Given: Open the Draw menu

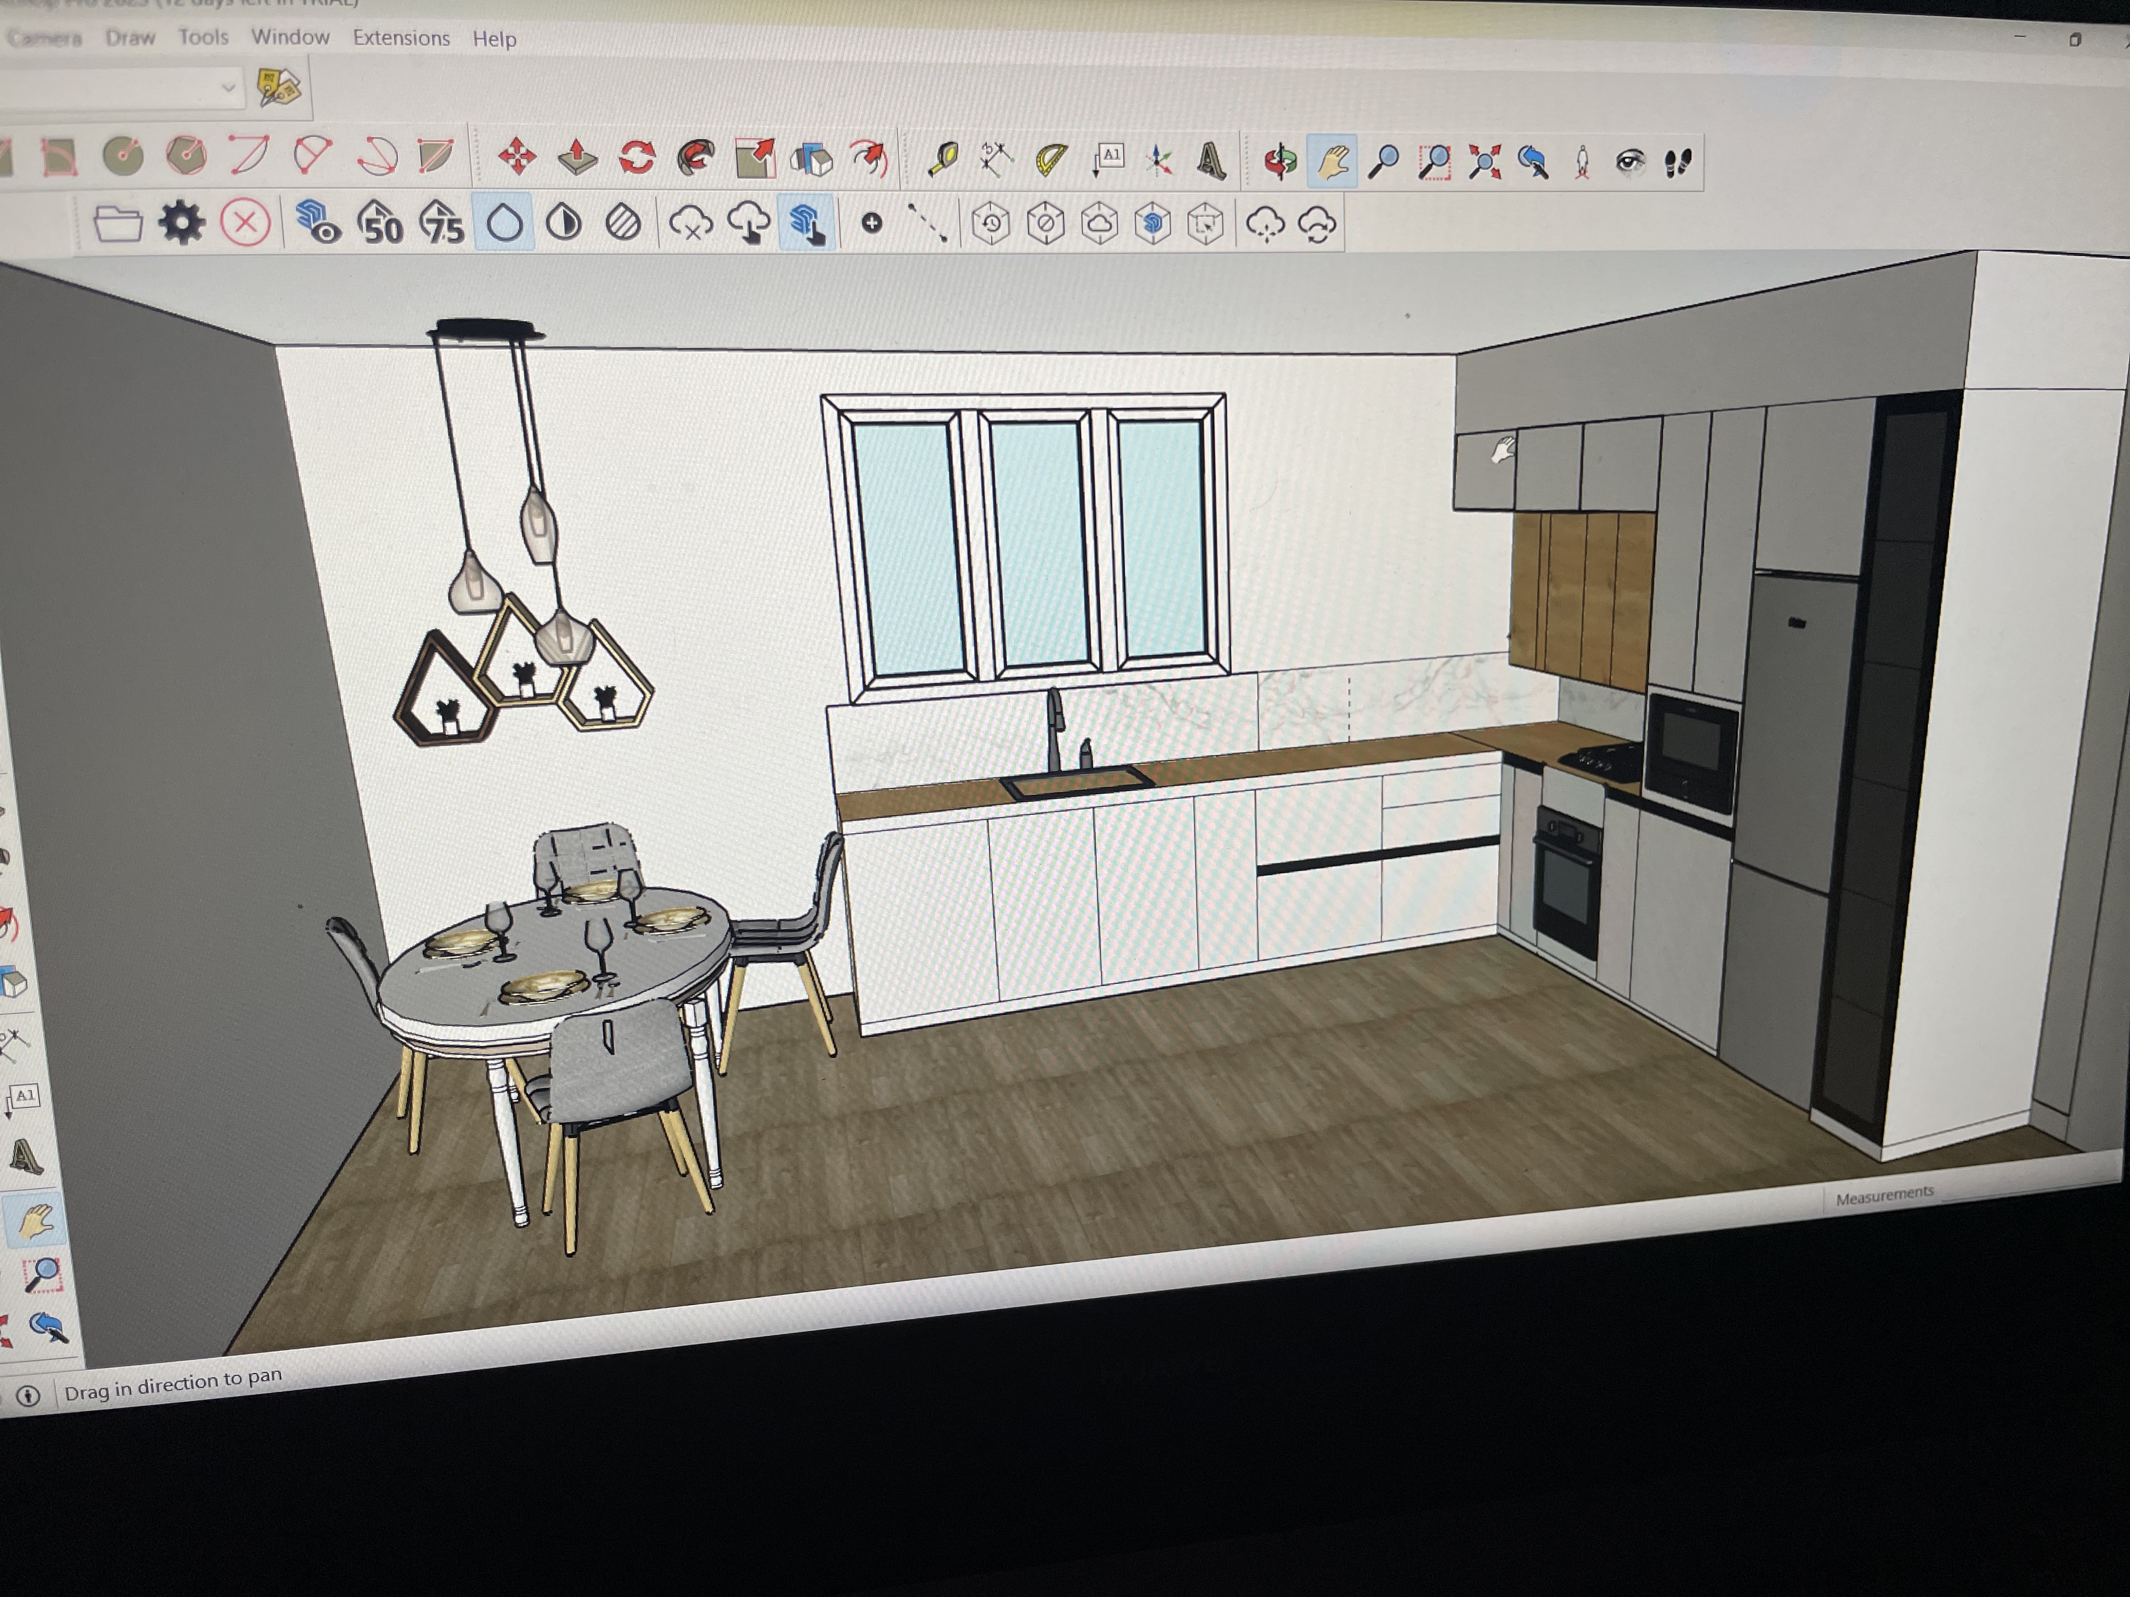Looking at the screenshot, I should [x=130, y=37].
